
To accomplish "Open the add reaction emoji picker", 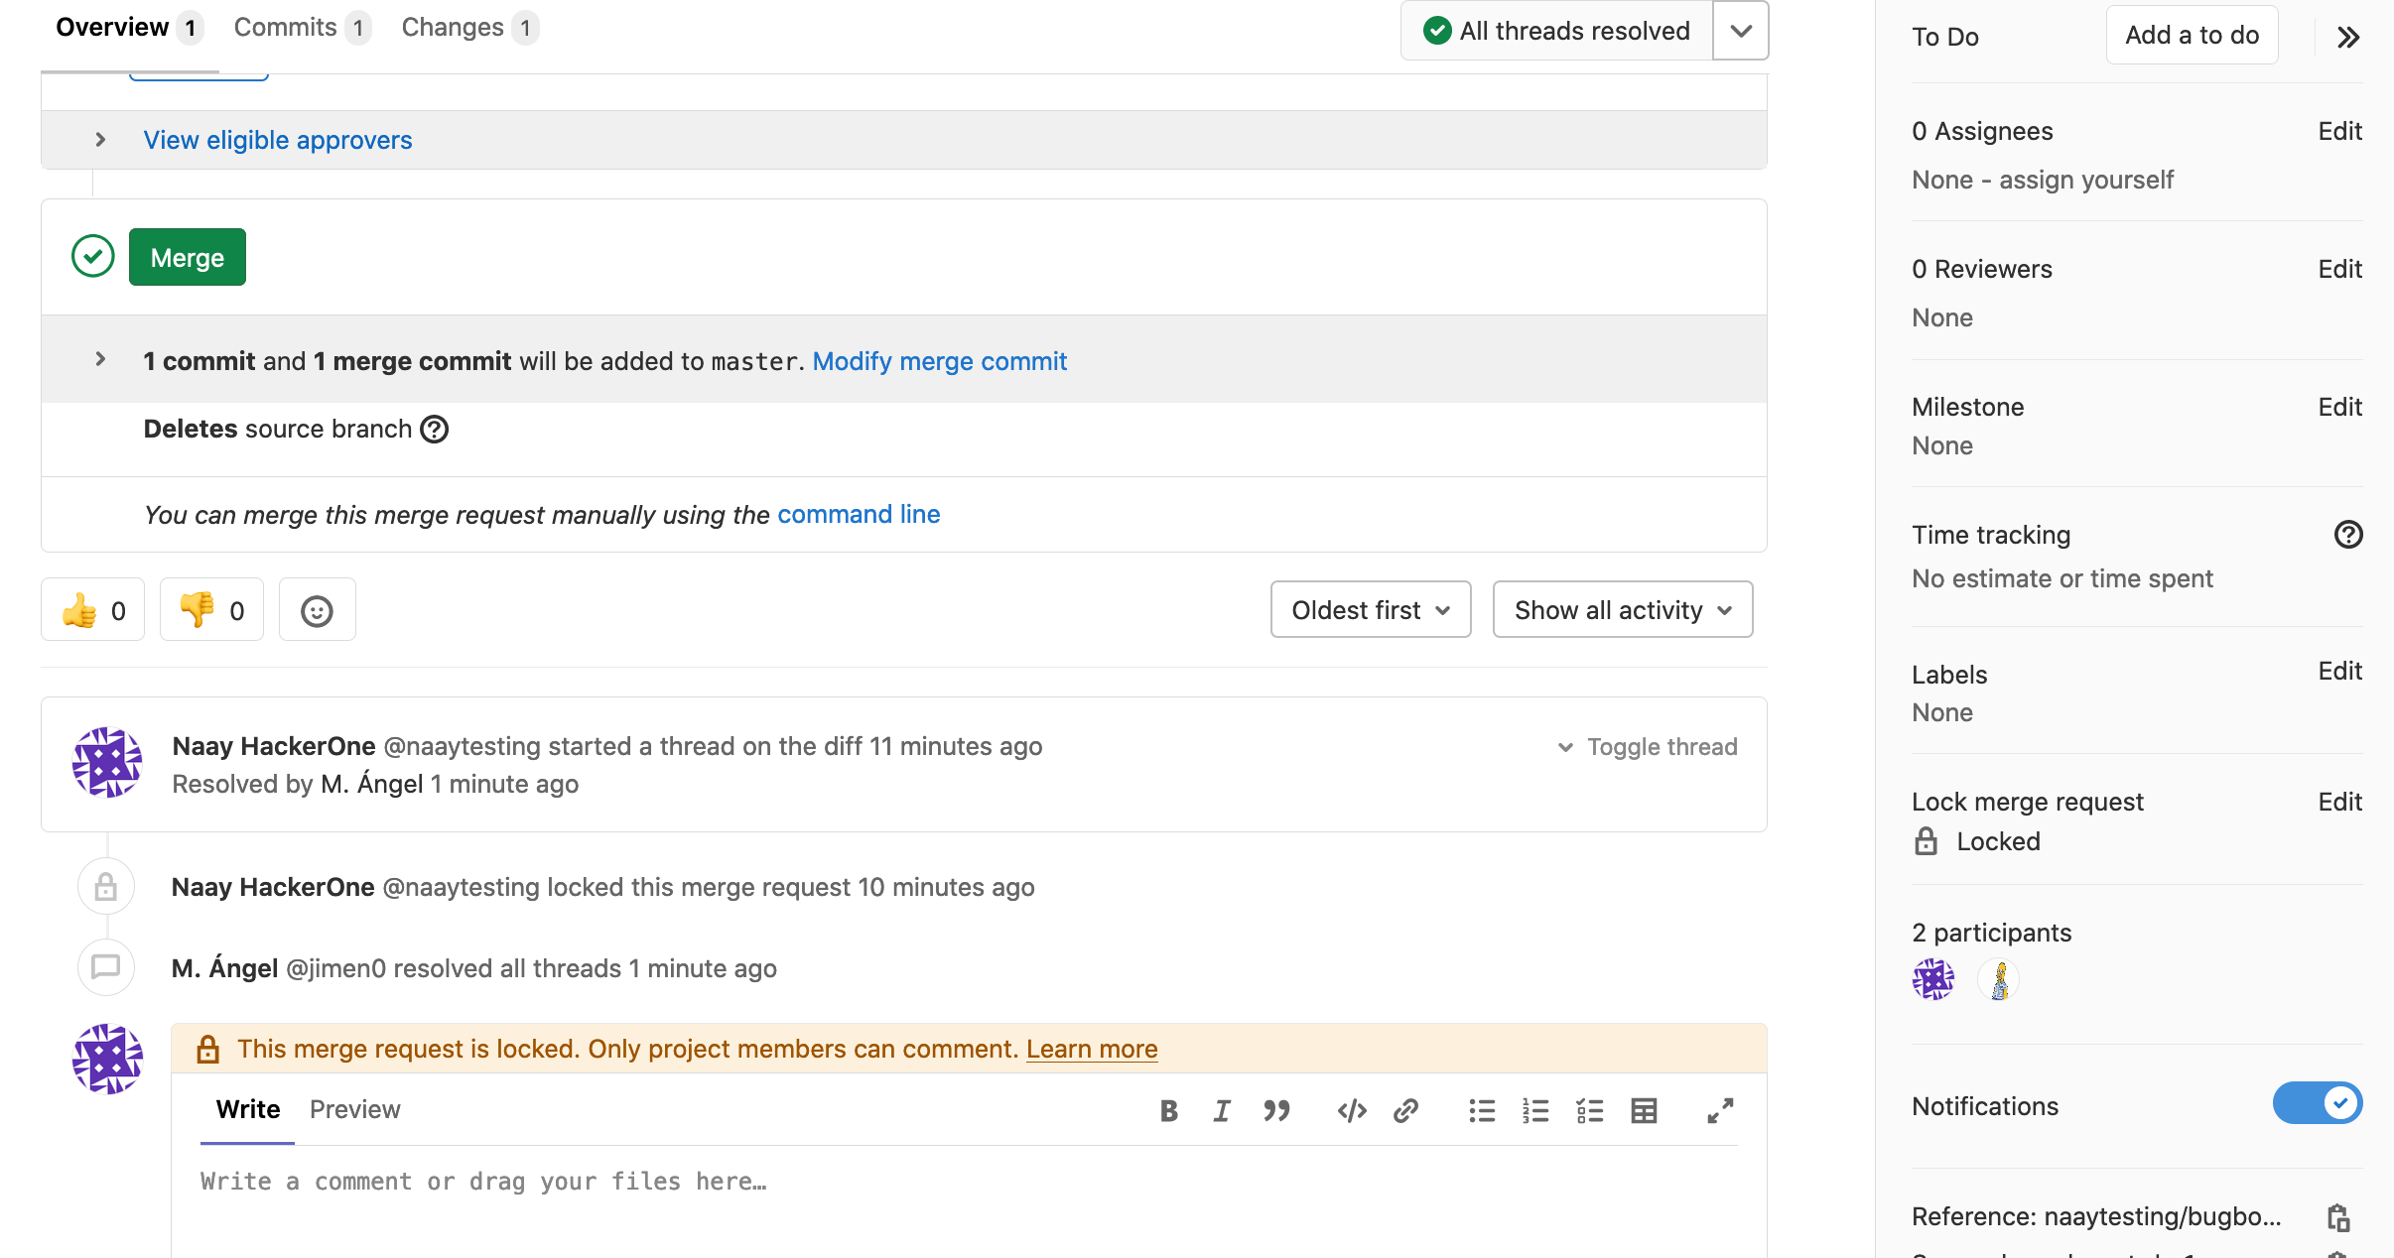I will 317,611.
